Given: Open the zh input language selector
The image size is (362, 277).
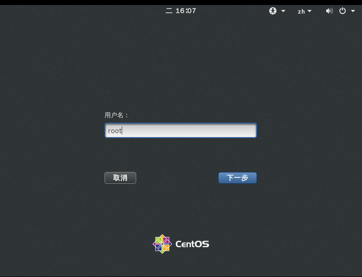Looking at the screenshot, I should click(x=304, y=11).
